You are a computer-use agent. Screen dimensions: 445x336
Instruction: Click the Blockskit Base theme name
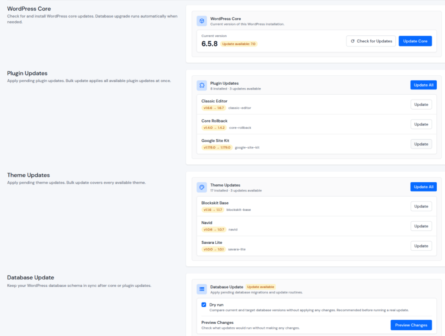tap(215, 203)
